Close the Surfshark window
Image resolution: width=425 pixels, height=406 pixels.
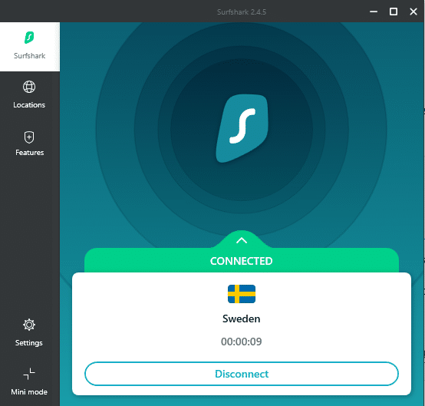(x=413, y=12)
